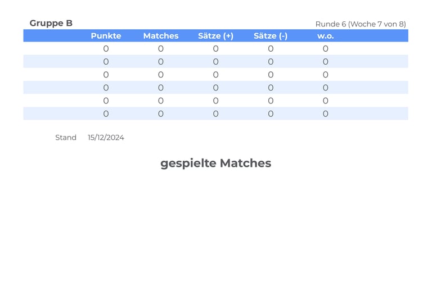Click last row Matches value

click(x=160, y=114)
